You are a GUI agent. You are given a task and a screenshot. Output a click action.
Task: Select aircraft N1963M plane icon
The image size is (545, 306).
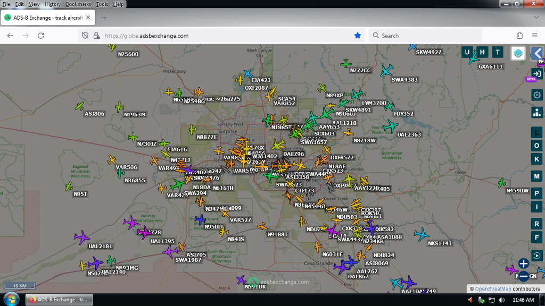(120, 107)
